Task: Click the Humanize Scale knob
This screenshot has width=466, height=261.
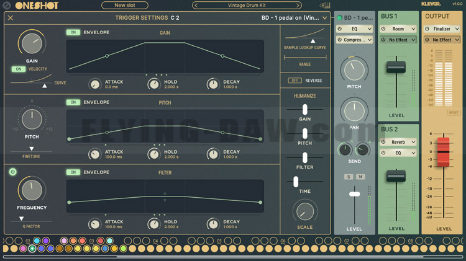Action: 305,211
